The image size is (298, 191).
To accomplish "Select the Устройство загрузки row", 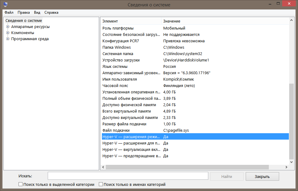I will pos(195,60).
